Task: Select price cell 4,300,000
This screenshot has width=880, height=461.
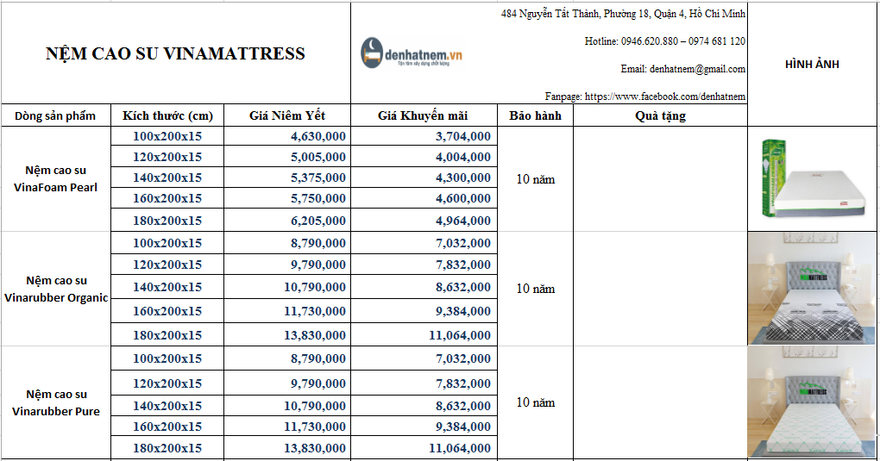Action: [x=424, y=178]
